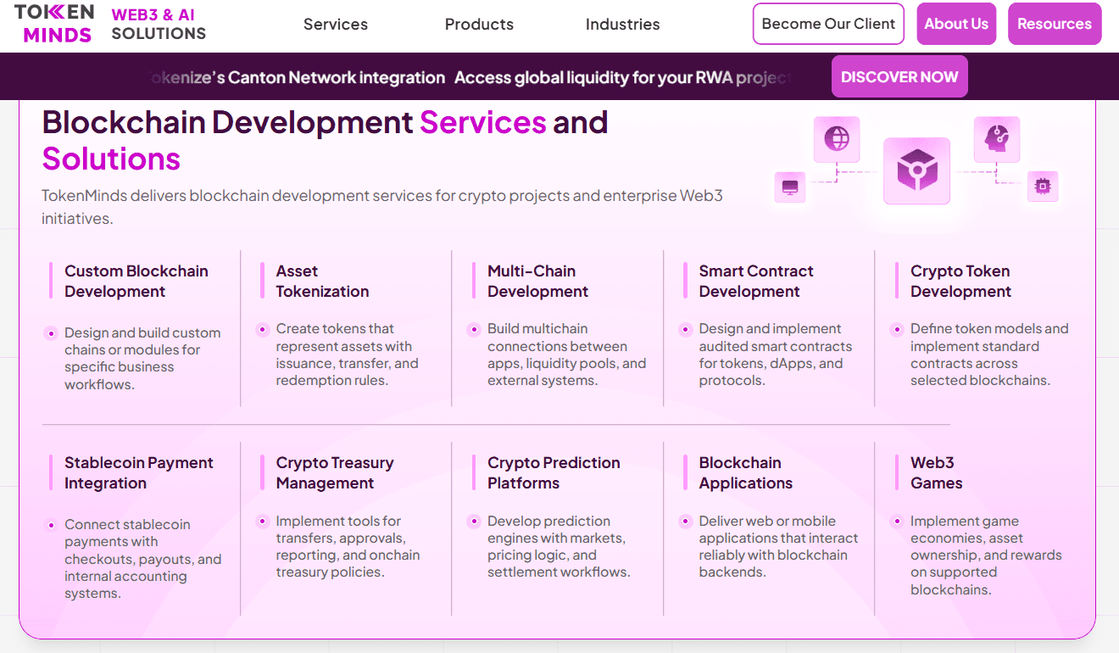Click the central cube icon in the illustration
The image size is (1119, 653).
tap(916, 171)
